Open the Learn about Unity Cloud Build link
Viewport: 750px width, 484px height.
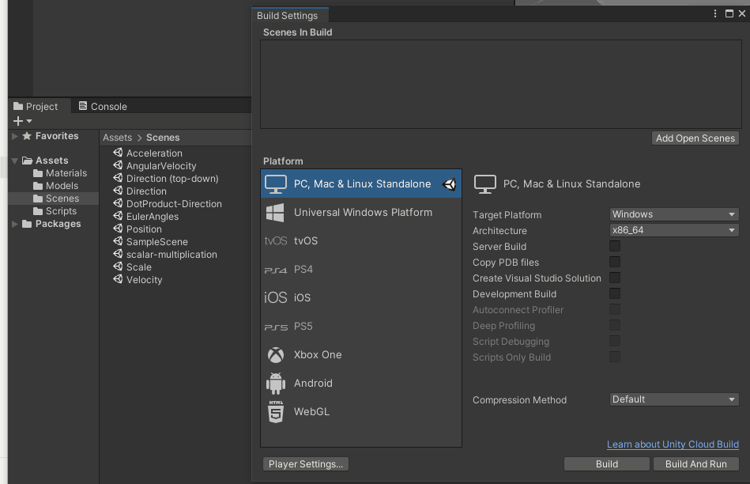[673, 444]
